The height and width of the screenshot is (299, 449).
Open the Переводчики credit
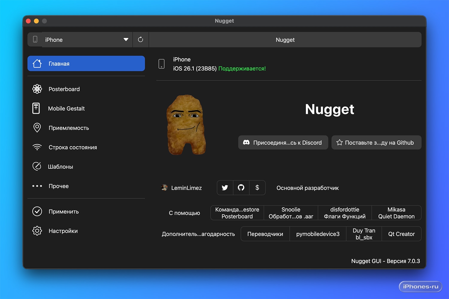tap(265, 234)
